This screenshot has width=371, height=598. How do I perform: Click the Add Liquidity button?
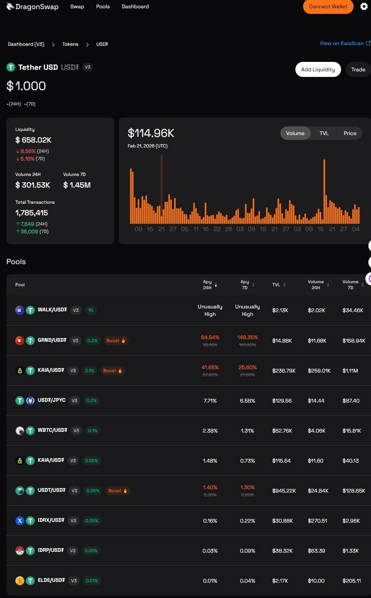click(x=318, y=69)
